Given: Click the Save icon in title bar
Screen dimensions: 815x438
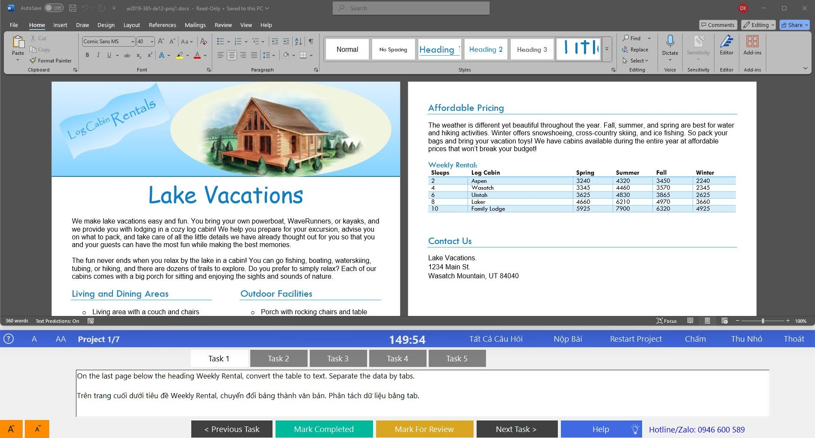Looking at the screenshot, I should click(73, 8).
